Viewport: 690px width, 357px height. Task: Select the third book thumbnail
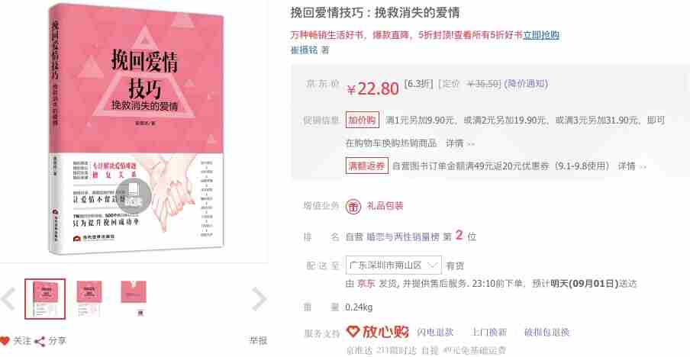click(x=134, y=298)
